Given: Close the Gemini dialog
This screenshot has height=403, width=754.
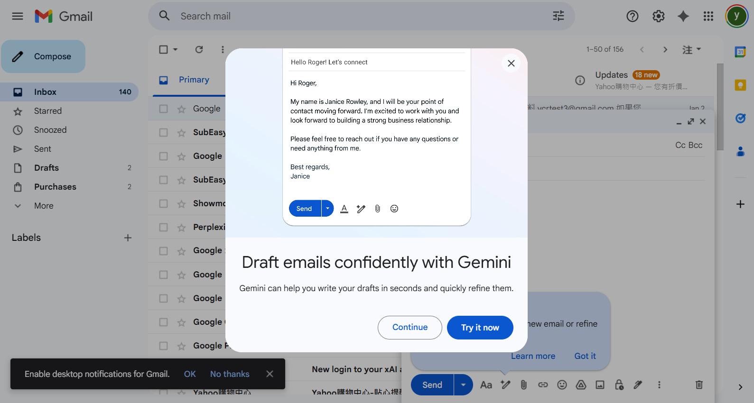Looking at the screenshot, I should point(511,63).
